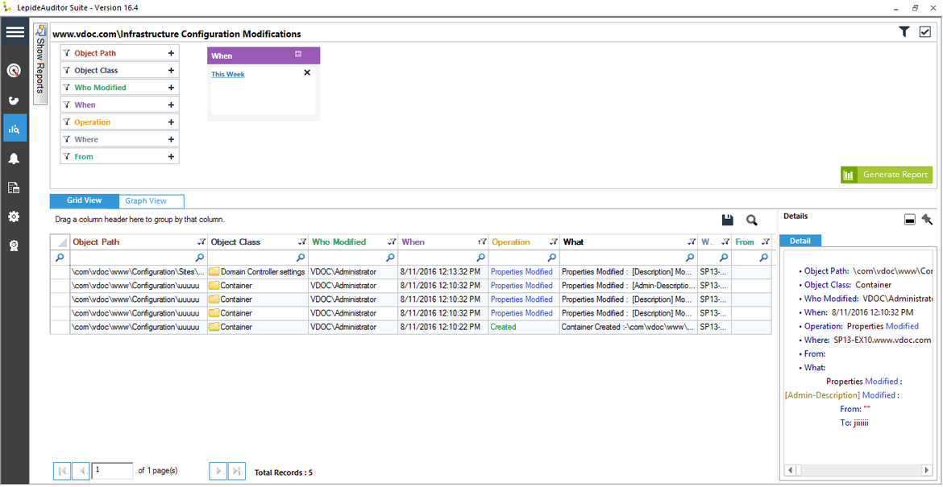
Task: Click the award ribbon icon in sidebar
Action: [15, 245]
